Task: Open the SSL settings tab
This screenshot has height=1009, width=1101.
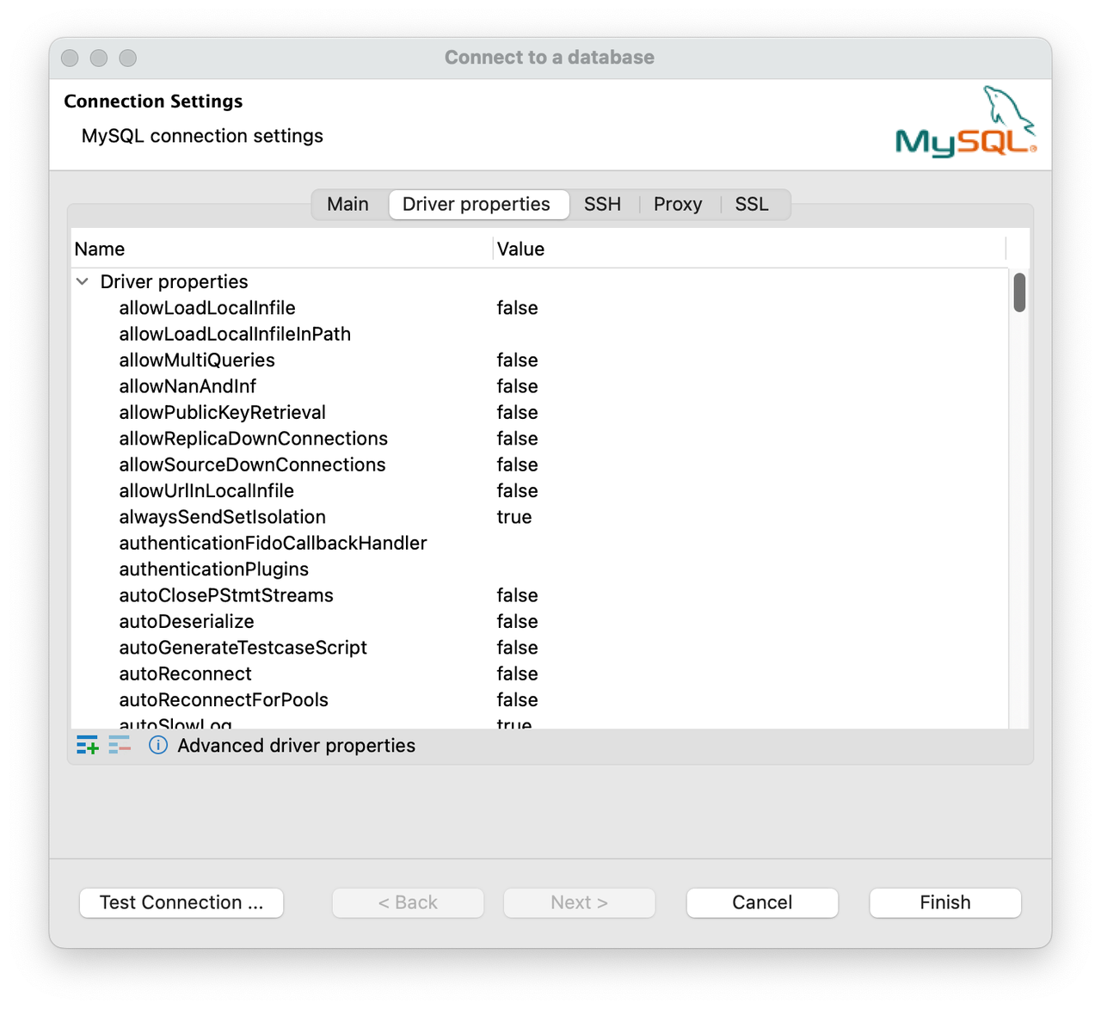Action: 752,204
